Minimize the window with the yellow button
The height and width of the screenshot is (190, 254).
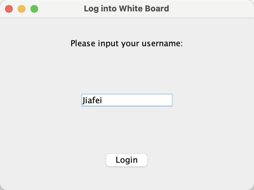click(x=22, y=9)
